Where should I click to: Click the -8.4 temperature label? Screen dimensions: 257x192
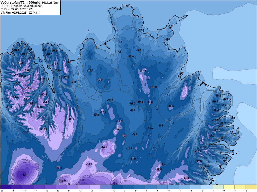(x=224, y=105)
